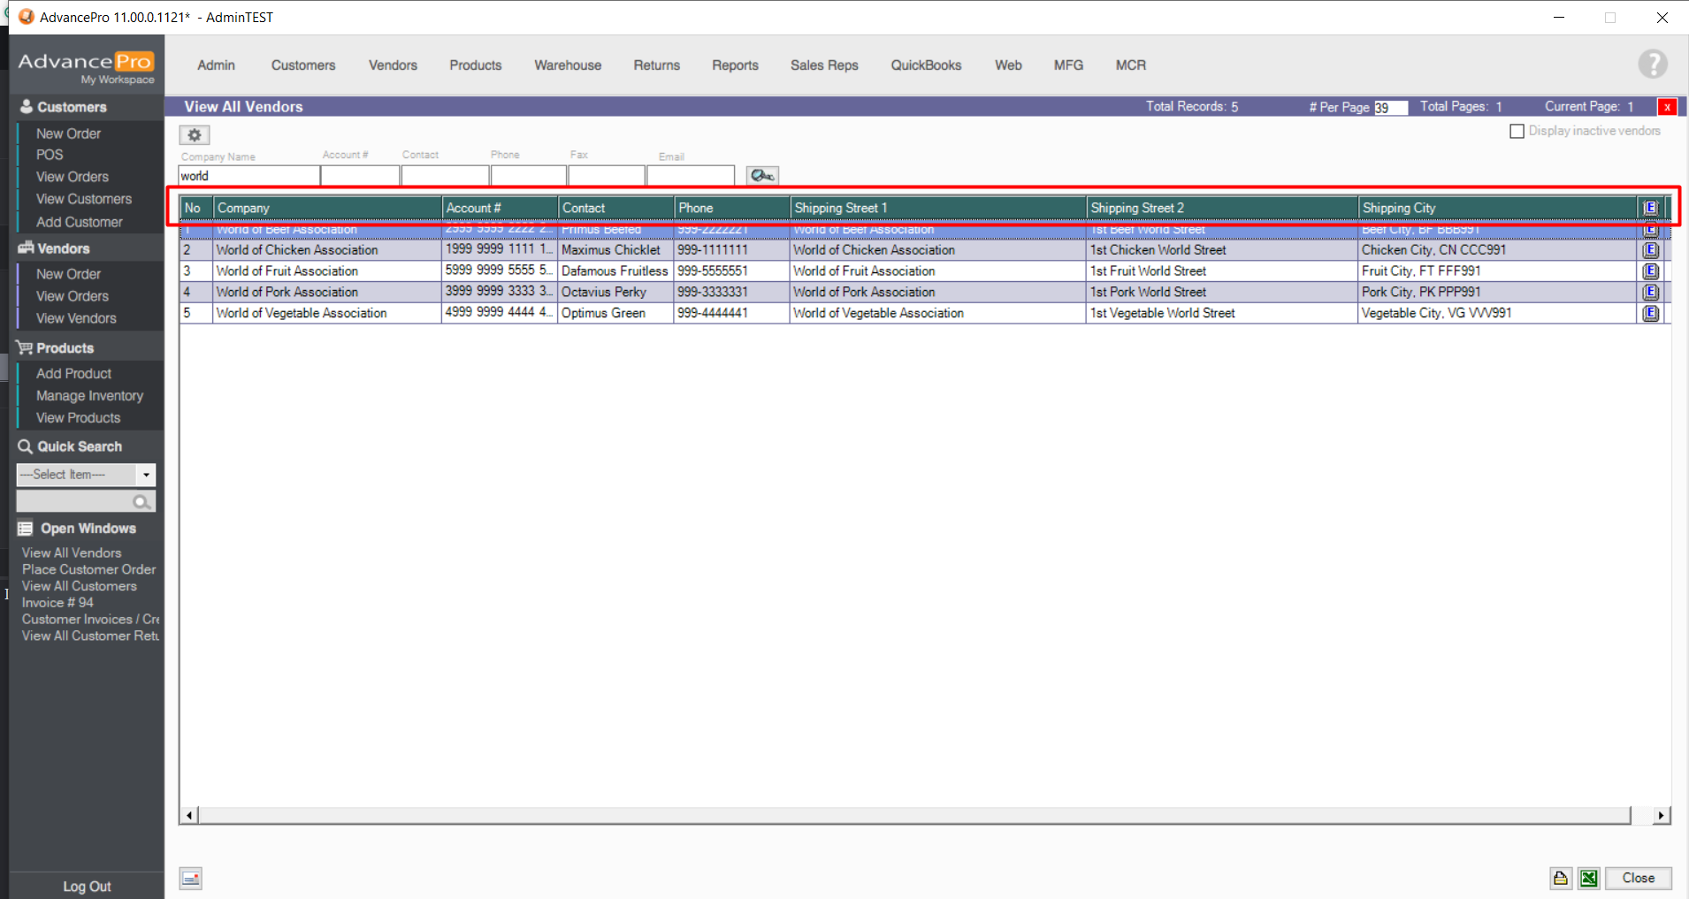Image resolution: width=1689 pixels, height=899 pixels.
Task: Click the horizontal scrollbar right arrow
Action: 1662,815
